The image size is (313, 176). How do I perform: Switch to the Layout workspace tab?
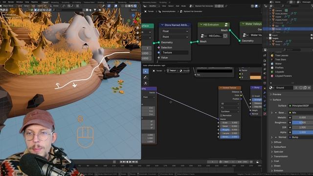[x=45, y=2]
